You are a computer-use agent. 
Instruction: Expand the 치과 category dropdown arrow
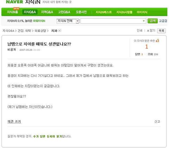60,31
